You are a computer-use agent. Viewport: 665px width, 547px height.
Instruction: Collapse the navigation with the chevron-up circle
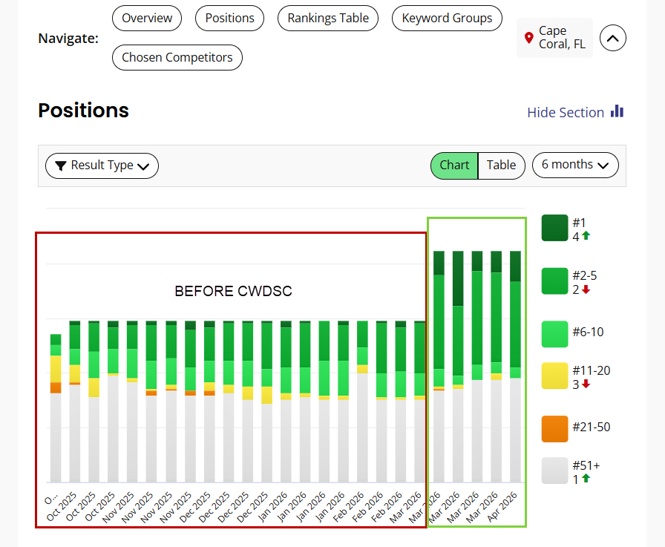pyautogui.click(x=613, y=38)
